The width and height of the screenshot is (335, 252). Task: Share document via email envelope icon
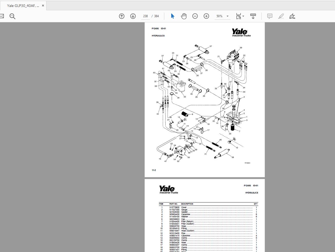click(2, 16)
